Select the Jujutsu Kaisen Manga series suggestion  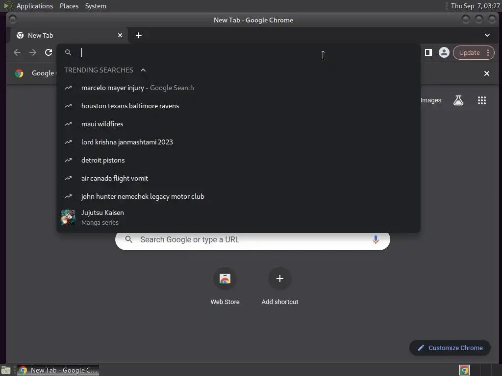[238, 217]
